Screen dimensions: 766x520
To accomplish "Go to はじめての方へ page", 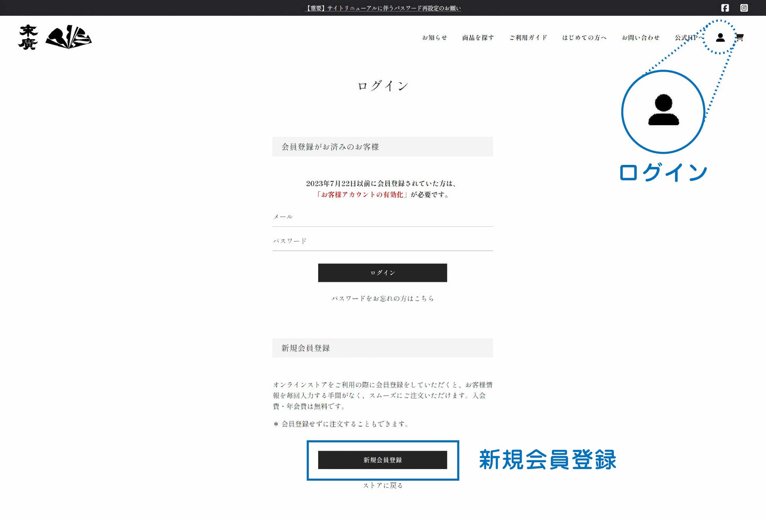I will click(x=584, y=38).
